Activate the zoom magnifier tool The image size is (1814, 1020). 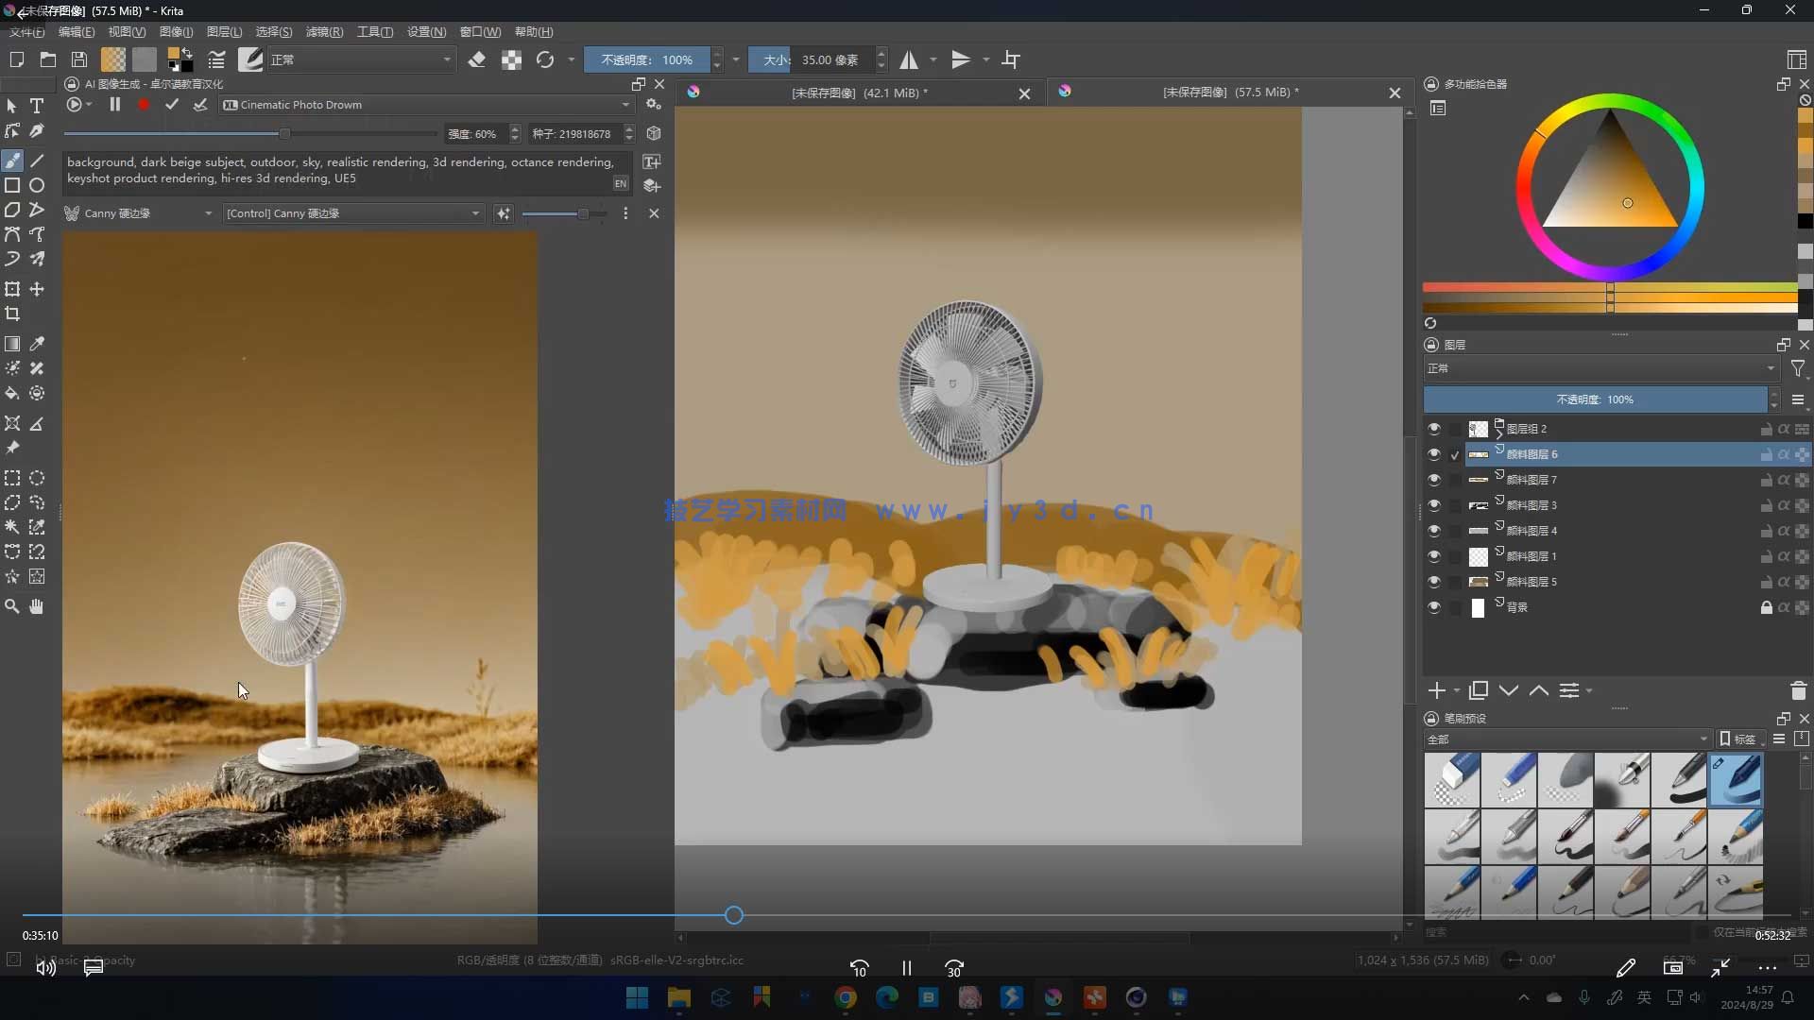click(x=12, y=606)
